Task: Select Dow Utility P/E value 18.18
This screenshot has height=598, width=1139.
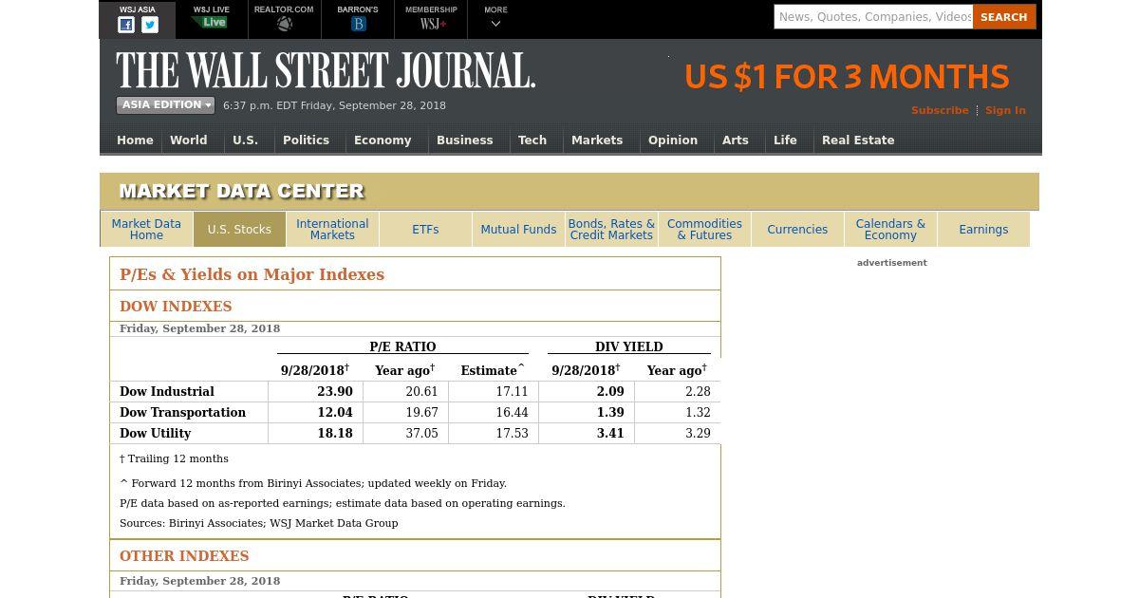Action: pyautogui.click(x=335, y=433)
